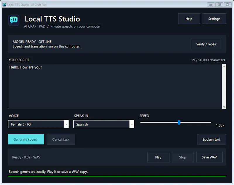Play the generated audio
This screenshot has width=234, height=185.
pyautogui.click(x=158, y=157)
